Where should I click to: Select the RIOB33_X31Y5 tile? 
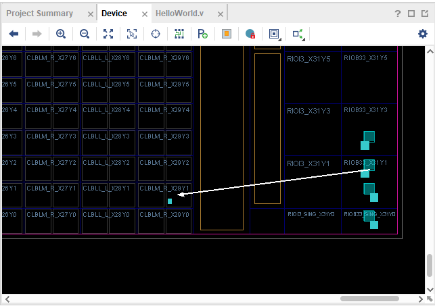(x=369, y=78)
